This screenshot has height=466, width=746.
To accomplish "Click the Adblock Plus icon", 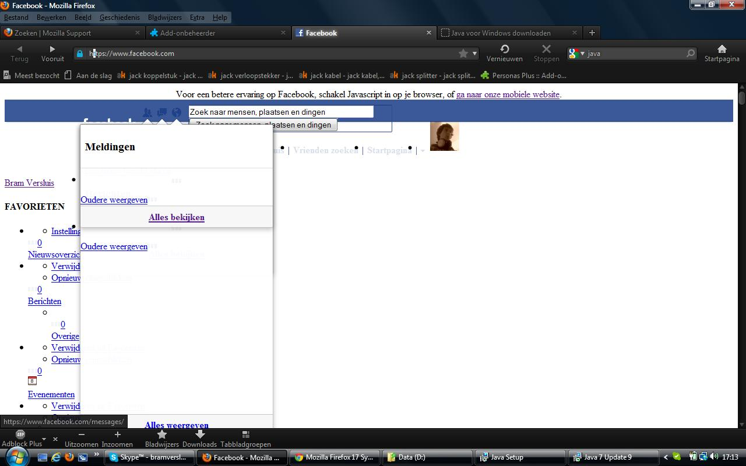I will coord(20,435).
